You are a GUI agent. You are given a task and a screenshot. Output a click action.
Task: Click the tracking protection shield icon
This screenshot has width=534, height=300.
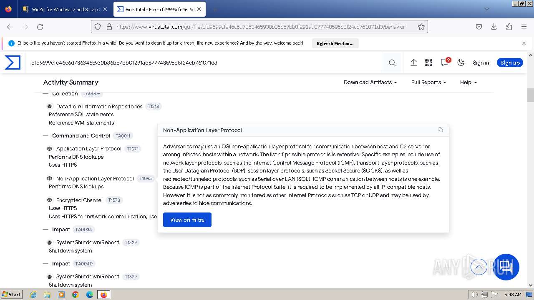[98, 27]
